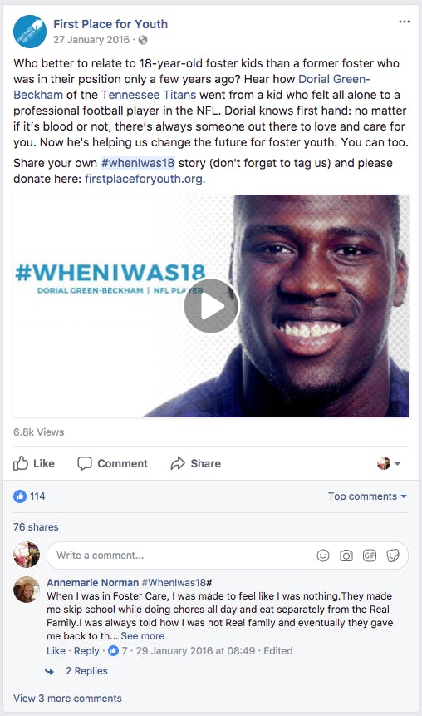Play the #WhenIWas18 video

(x=211, y=306)
